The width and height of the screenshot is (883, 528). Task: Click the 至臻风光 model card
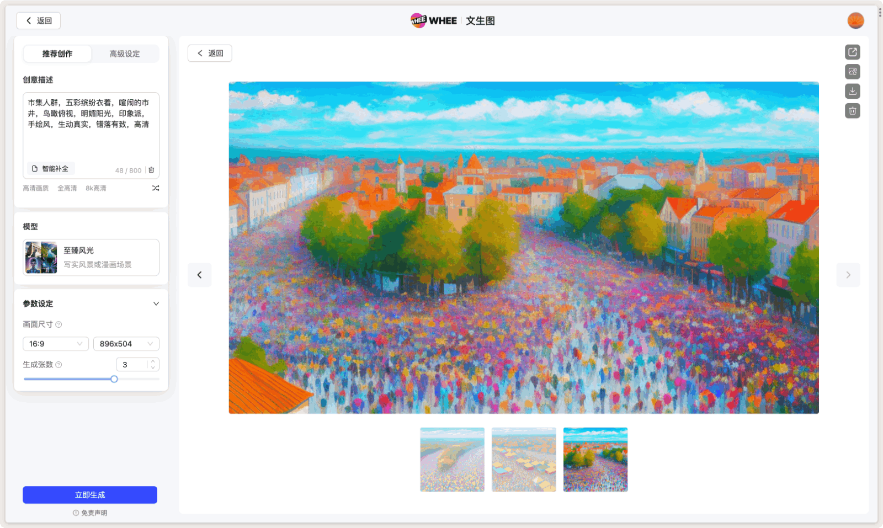click(x=91, y=257)
